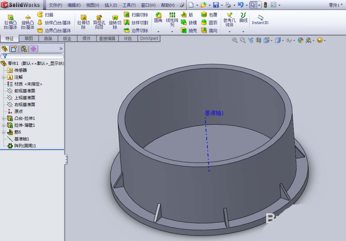The width and height of the screenshot is (346, 241).
Task: Select the Extruded Cut (拉伸切除) tool
Action: (83, 22)
